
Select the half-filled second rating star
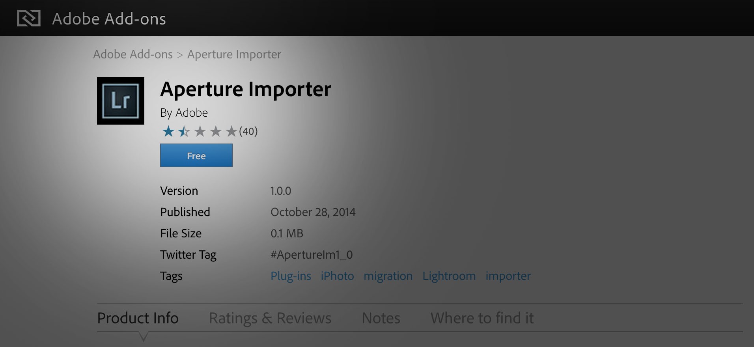184,132
